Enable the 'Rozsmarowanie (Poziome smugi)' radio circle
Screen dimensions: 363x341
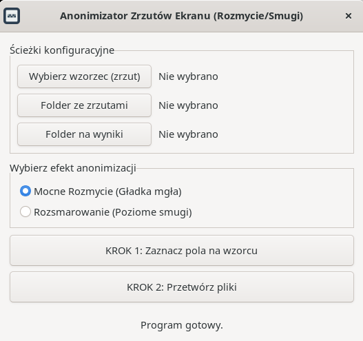[25, 211]
